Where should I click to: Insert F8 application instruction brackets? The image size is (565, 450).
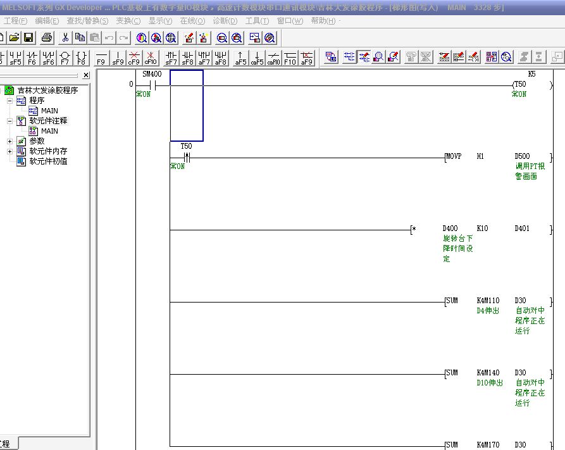82,58
